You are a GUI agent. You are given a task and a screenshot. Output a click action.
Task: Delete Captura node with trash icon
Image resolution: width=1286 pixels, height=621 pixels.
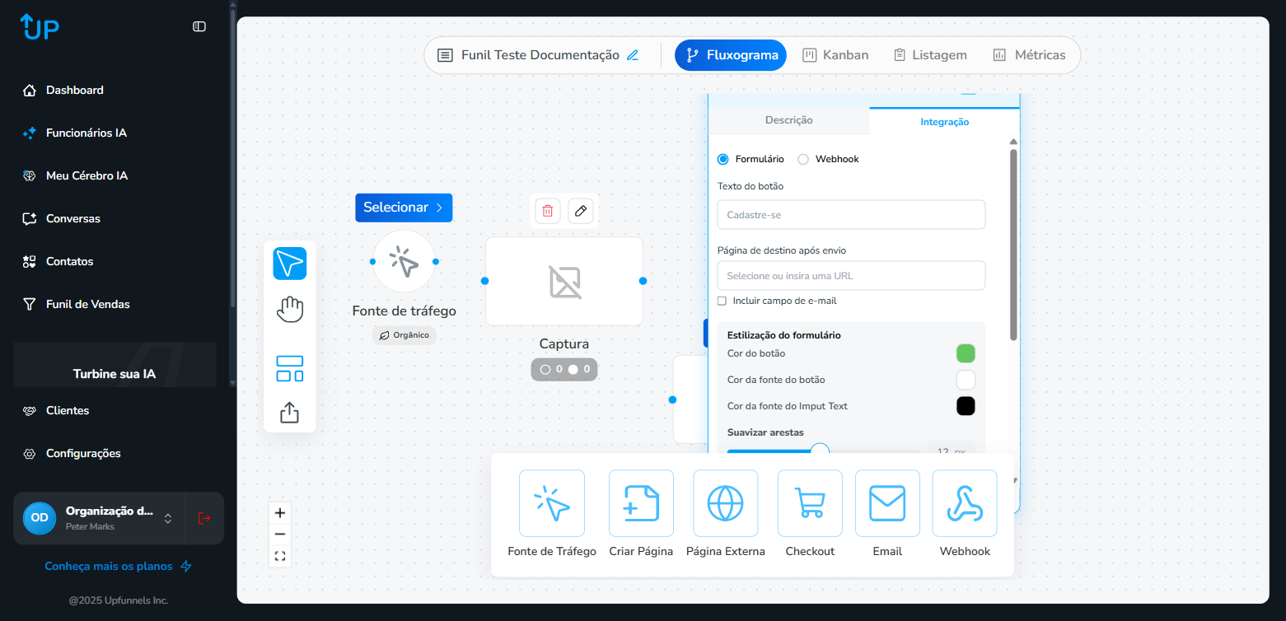click(547, 211)
